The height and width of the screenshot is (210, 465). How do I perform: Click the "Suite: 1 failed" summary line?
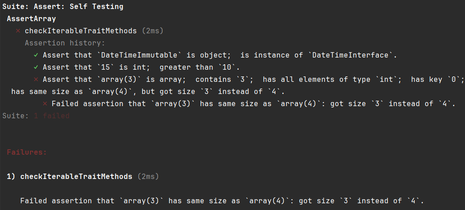pos(36,116)
